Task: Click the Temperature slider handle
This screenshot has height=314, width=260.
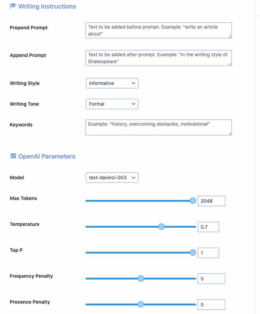Action: pos(161,227)
